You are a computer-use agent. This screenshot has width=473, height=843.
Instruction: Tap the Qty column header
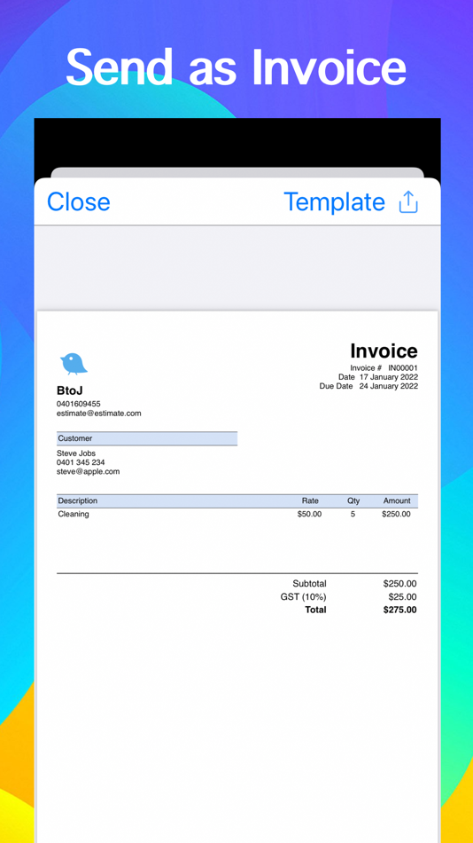tap(353, 501)
